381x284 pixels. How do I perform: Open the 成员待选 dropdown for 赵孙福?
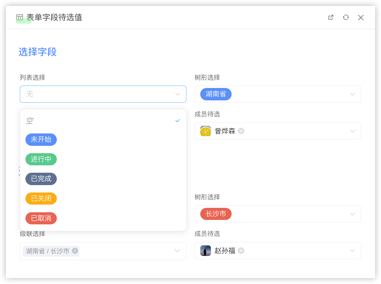tap(352, 251)
